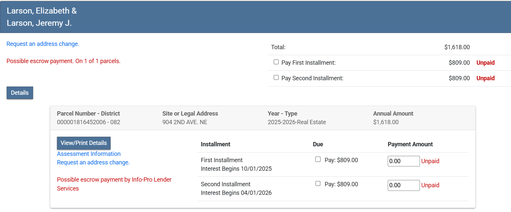Click the parcel number 000001816452006 - 082

tap(88, 122)
